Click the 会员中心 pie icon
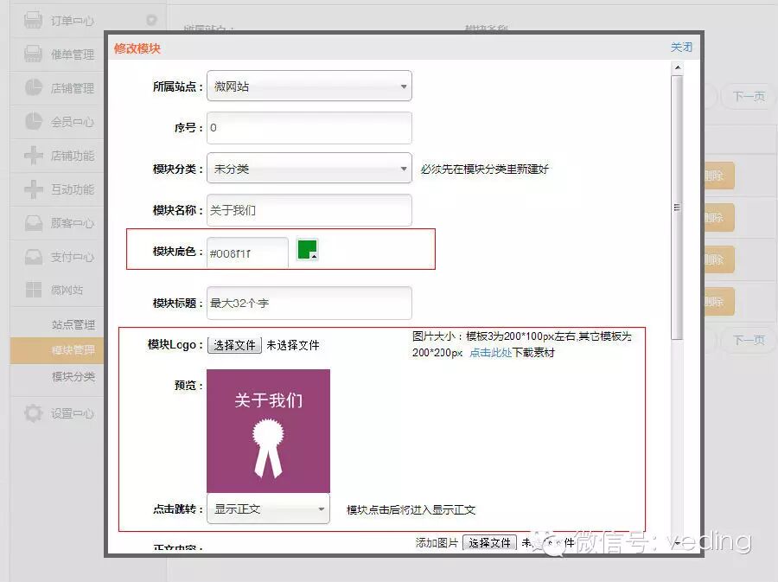The image size is (778, 582). tap(33, 121)
